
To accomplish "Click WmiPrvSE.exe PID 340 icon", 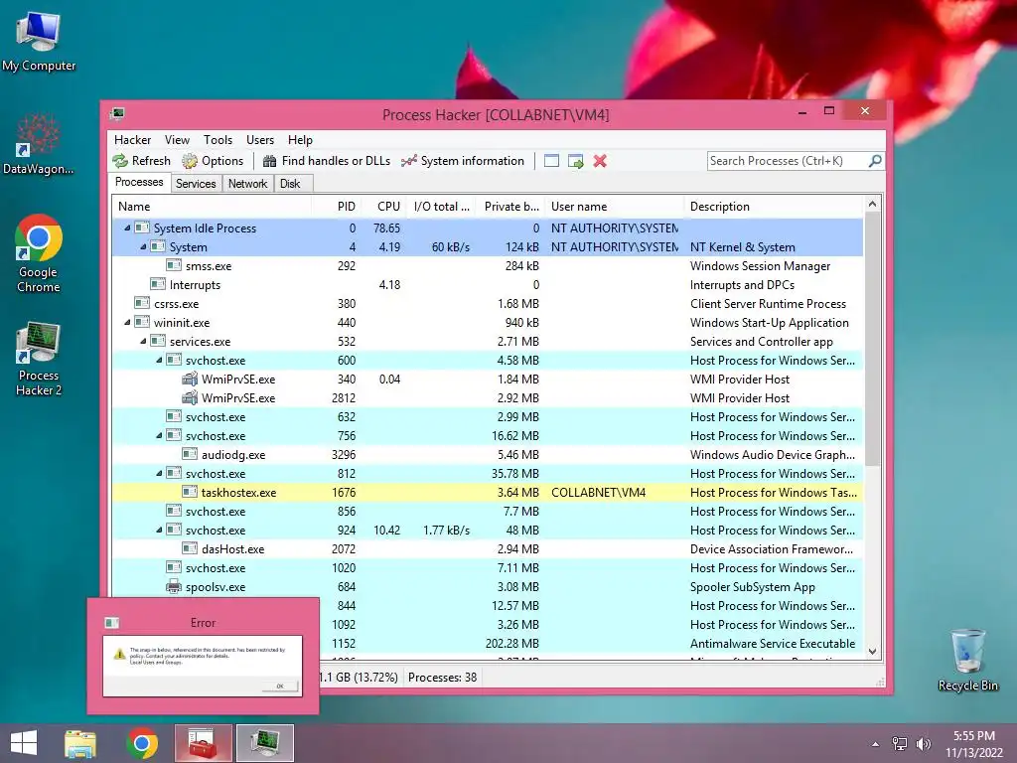I will coord(190,379).
